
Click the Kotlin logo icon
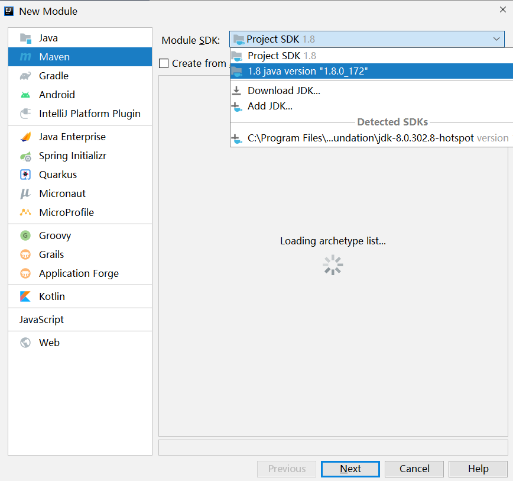(25, 296)
